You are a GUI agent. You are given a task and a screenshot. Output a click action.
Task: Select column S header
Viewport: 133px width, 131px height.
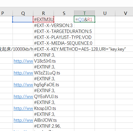pos(64,13)
